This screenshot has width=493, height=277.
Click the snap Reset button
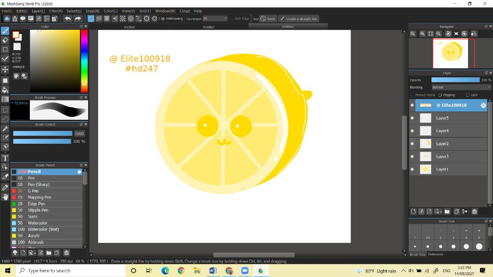[268, 19]
